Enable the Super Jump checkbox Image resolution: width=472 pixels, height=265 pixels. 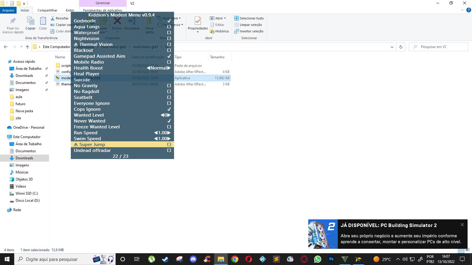click(x=169, y=145)
